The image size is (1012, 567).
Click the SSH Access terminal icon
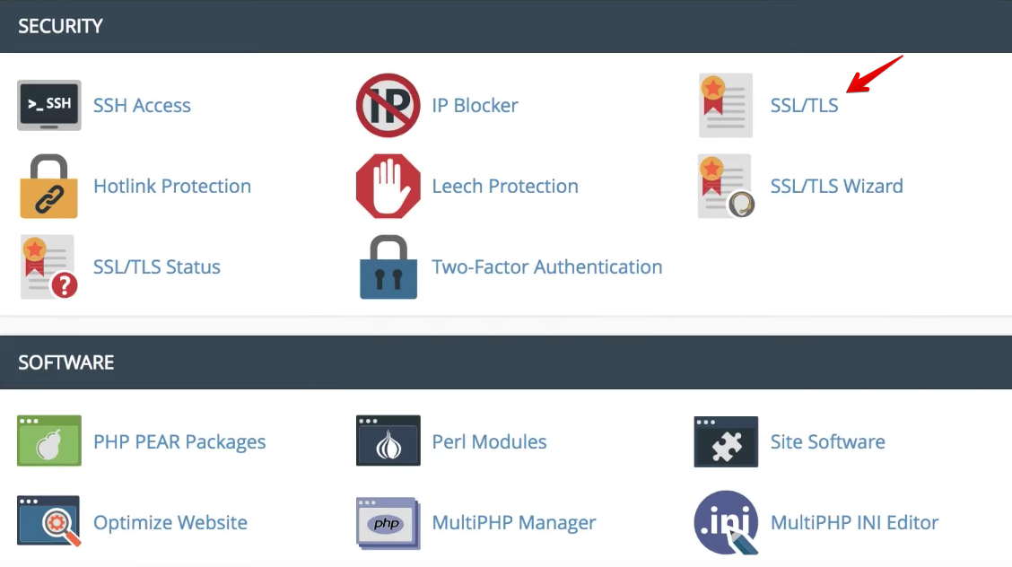[49, 106]
